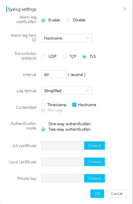The width and height of the screenshot is (133, 204).
Task: Toggle the Message checkbox
Action: point(43,110)
